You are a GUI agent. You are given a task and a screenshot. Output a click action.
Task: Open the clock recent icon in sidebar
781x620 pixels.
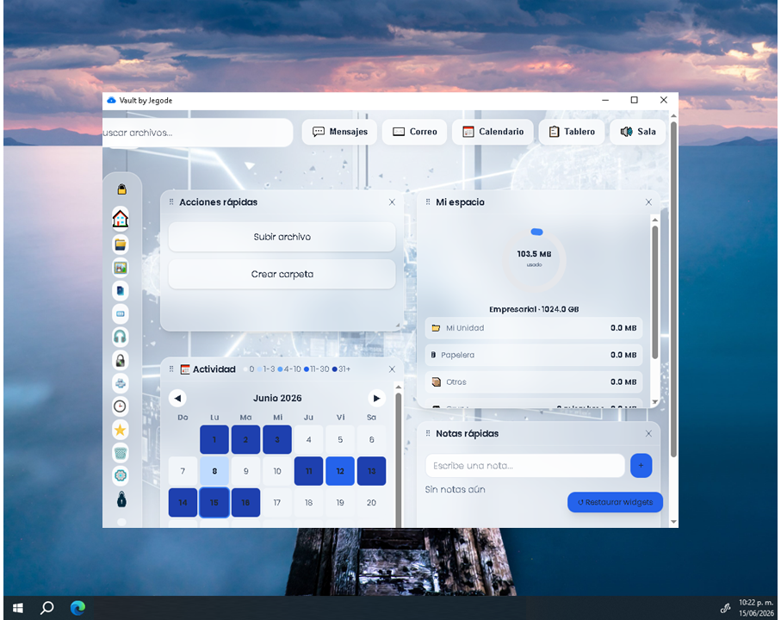click(120, 406)
